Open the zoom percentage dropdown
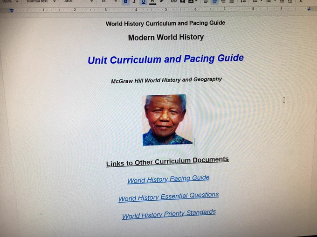Screen dimensions: 317x237 [x=10, y=1]
